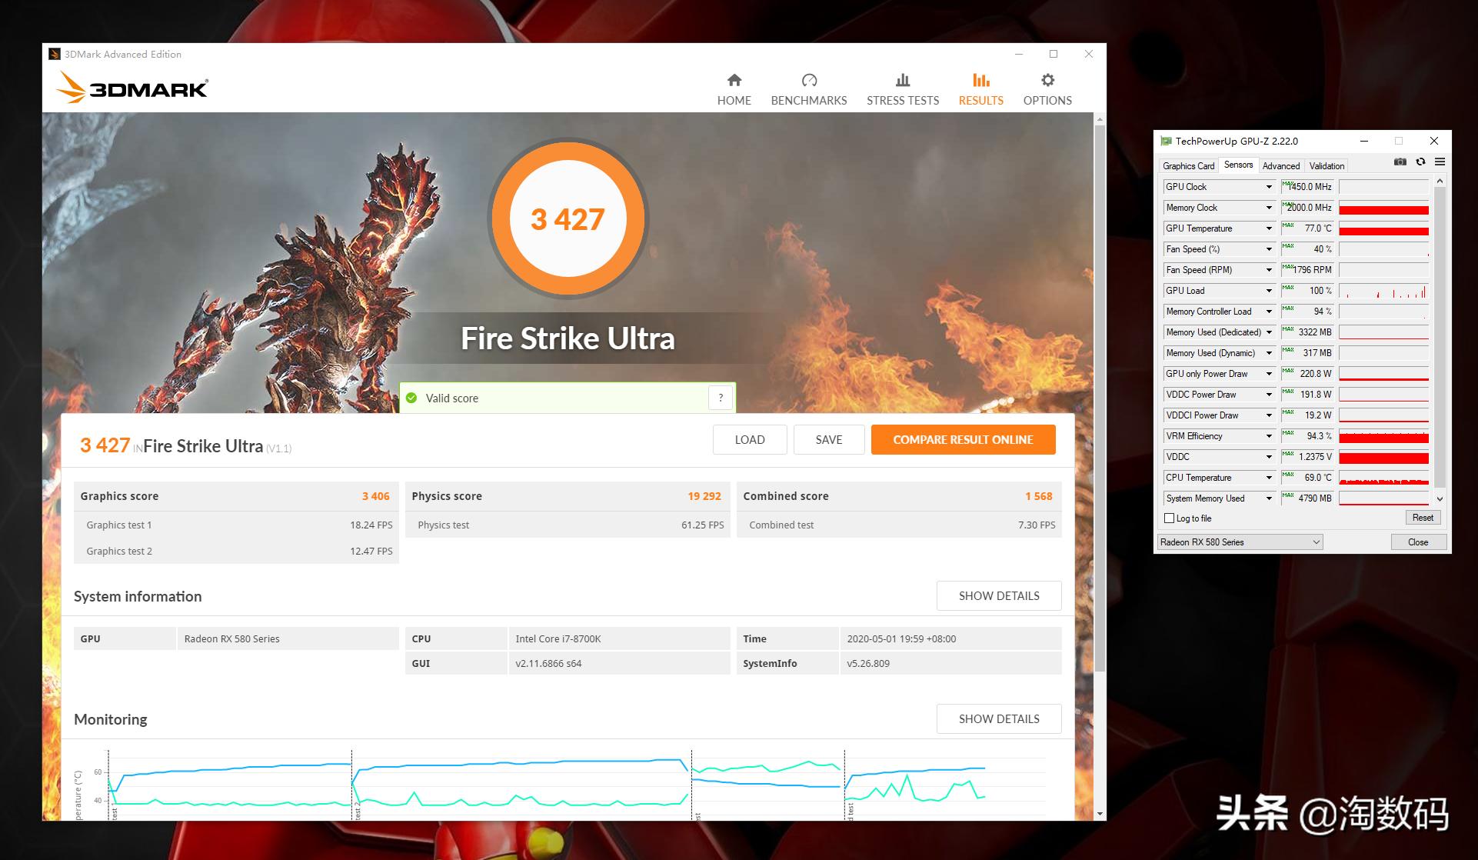Open the Benchmarks gauge icon
The width and height of the screenshot is (1478, 860).
click(x=808, y=81)
